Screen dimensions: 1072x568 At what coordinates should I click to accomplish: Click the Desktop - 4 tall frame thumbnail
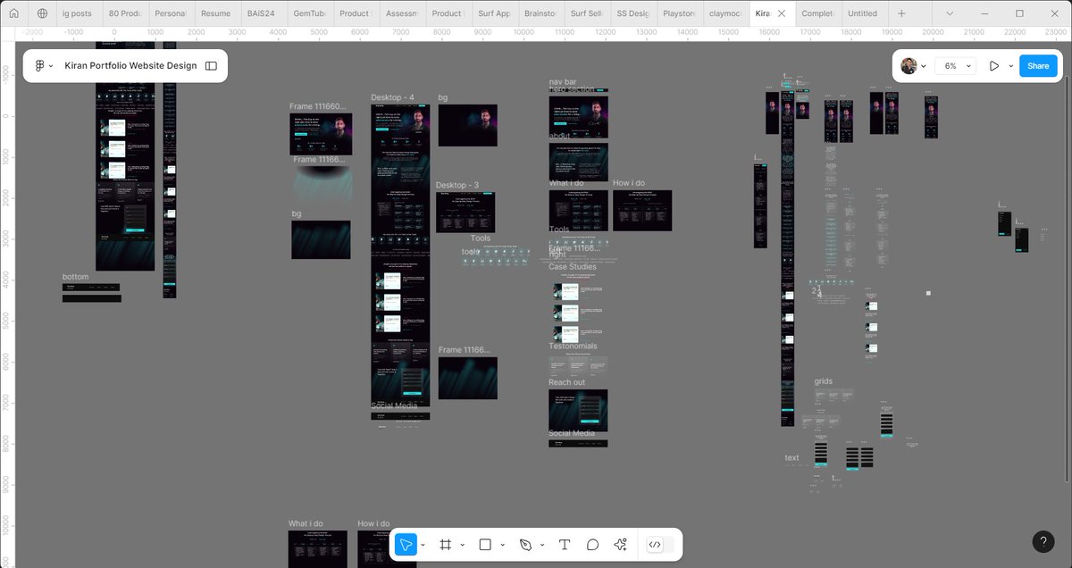(x=400, y=255)
